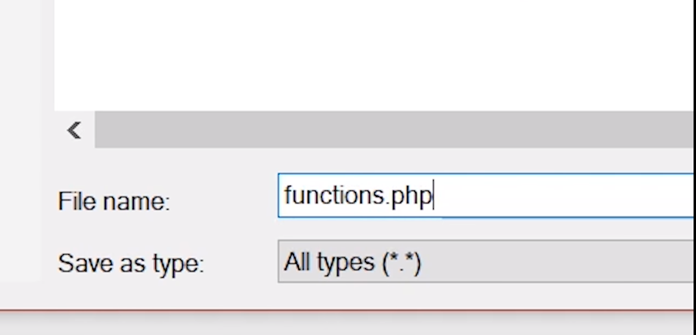The height and width of the screenshot is (335, 696).
Task: Place cursor at end of functions.php
Action: [x=433, y=195]
